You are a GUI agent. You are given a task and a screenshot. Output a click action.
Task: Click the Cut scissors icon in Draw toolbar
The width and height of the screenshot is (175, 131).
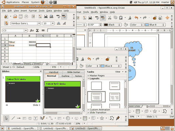(x=110, y=18)
